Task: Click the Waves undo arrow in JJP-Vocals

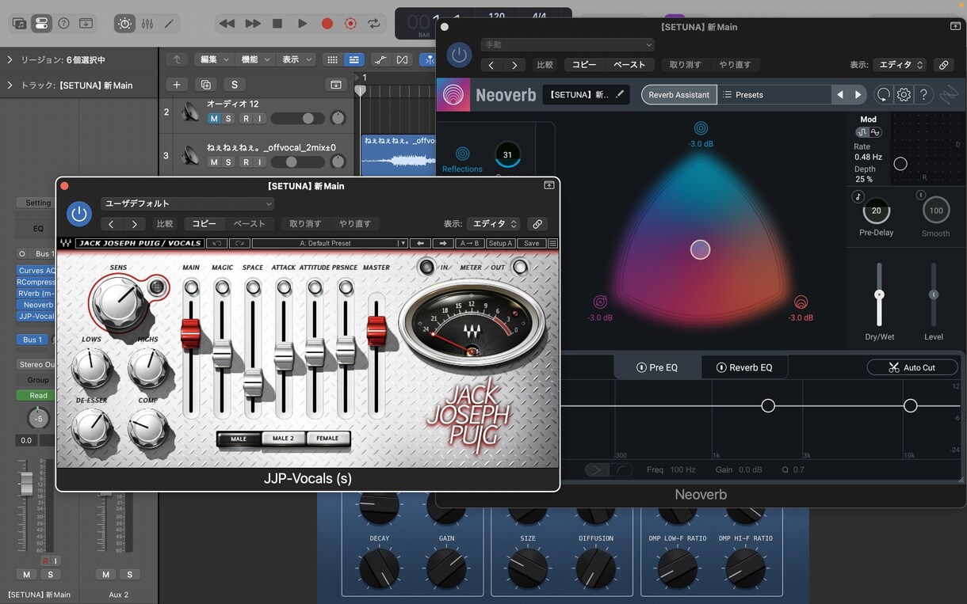Action: [216, 244]
